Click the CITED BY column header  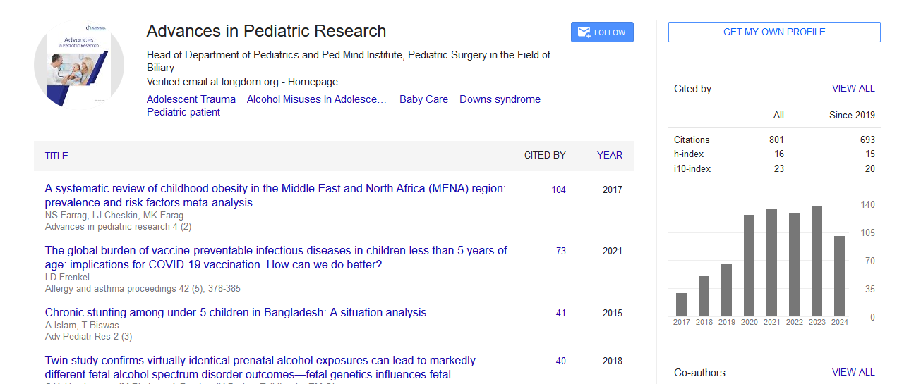[544, 156]
